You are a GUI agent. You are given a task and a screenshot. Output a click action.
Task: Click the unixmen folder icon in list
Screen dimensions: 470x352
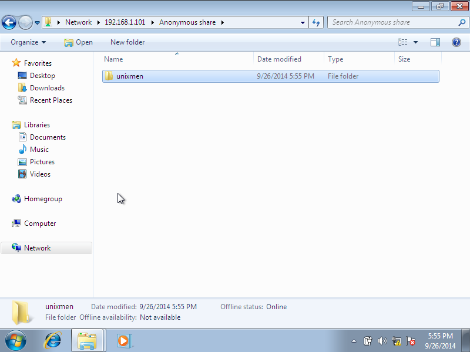(x=109, y=76)
